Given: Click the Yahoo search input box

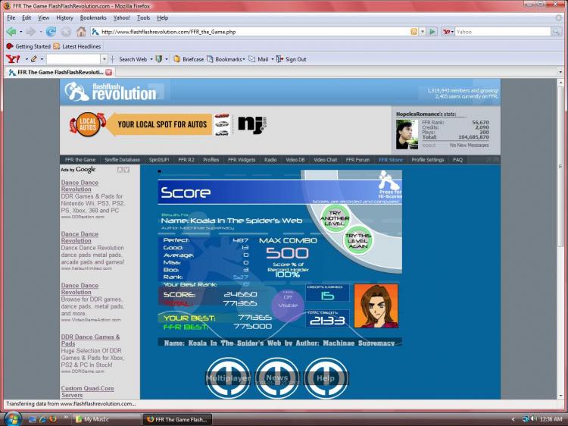Looking at the screenshot, I should pos(503,32).
